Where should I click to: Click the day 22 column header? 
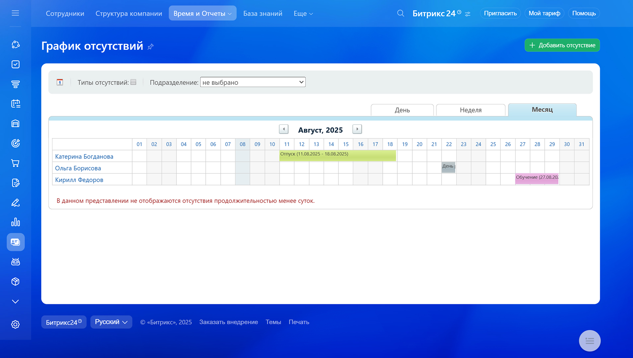(449, 144)
